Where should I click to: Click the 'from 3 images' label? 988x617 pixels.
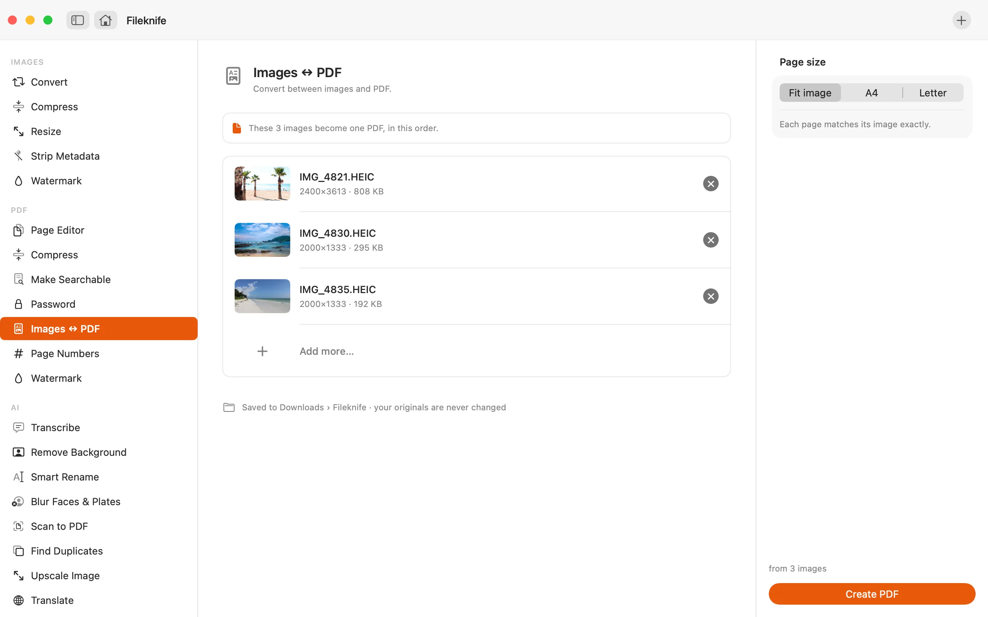click(x=797, y=568)
